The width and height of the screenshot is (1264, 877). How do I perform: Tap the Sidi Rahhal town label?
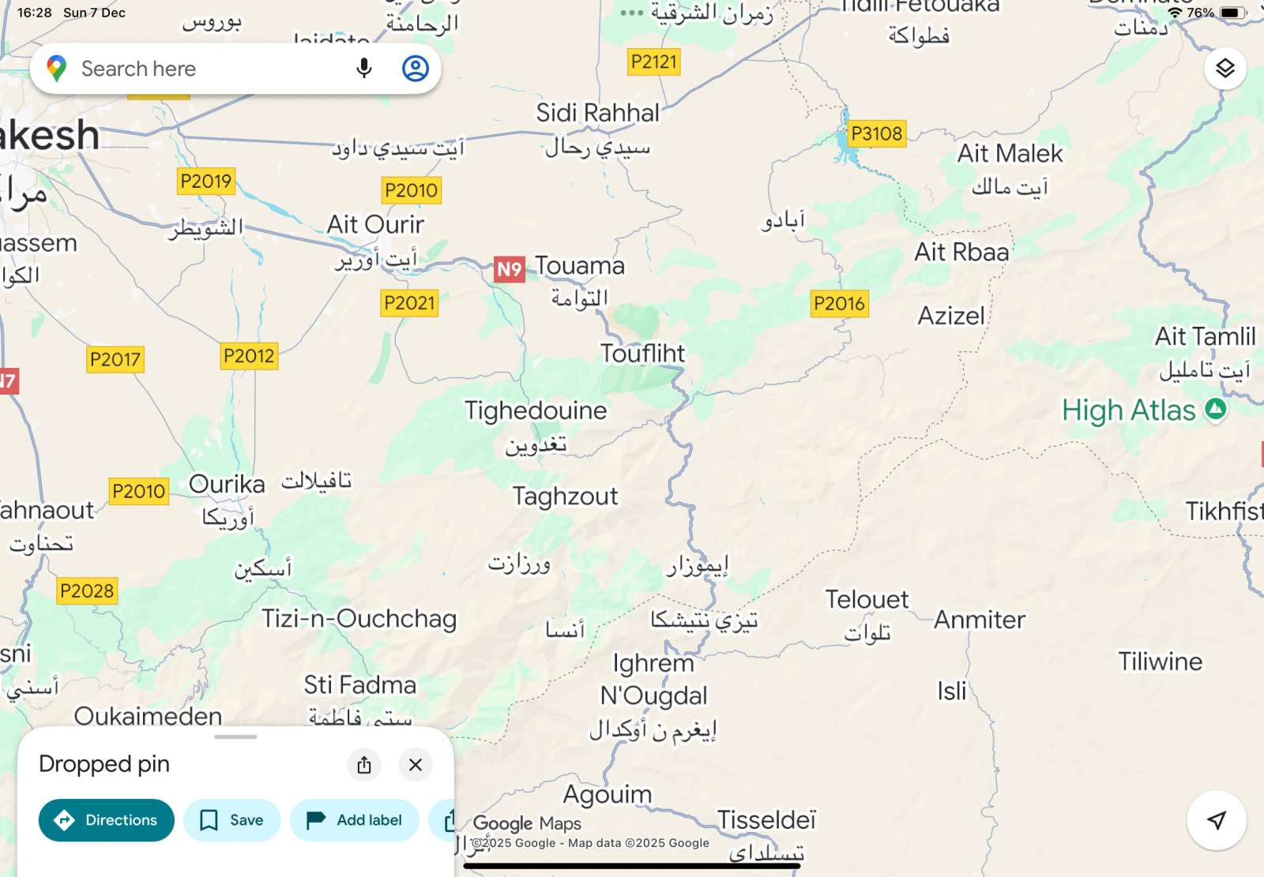[x=597, y=113]
